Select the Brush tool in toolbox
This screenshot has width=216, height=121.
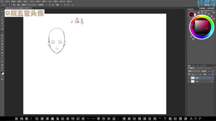tap(2, 32)
